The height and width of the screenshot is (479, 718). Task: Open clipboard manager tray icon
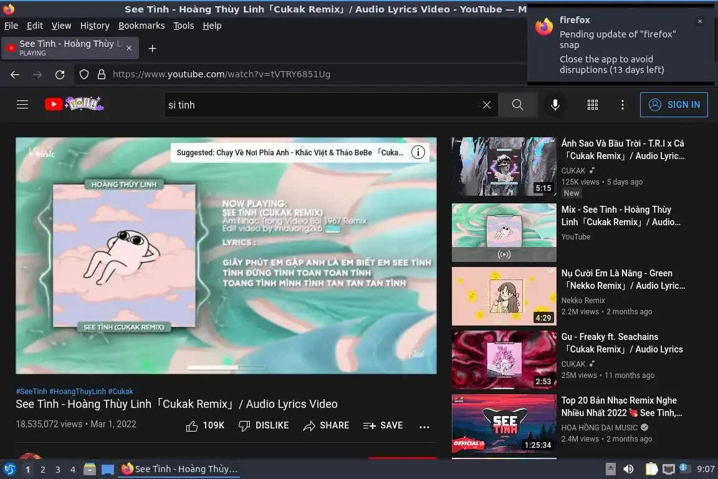click(x=651, y=469)
